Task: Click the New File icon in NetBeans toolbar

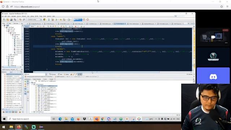Action: (4, 19)
